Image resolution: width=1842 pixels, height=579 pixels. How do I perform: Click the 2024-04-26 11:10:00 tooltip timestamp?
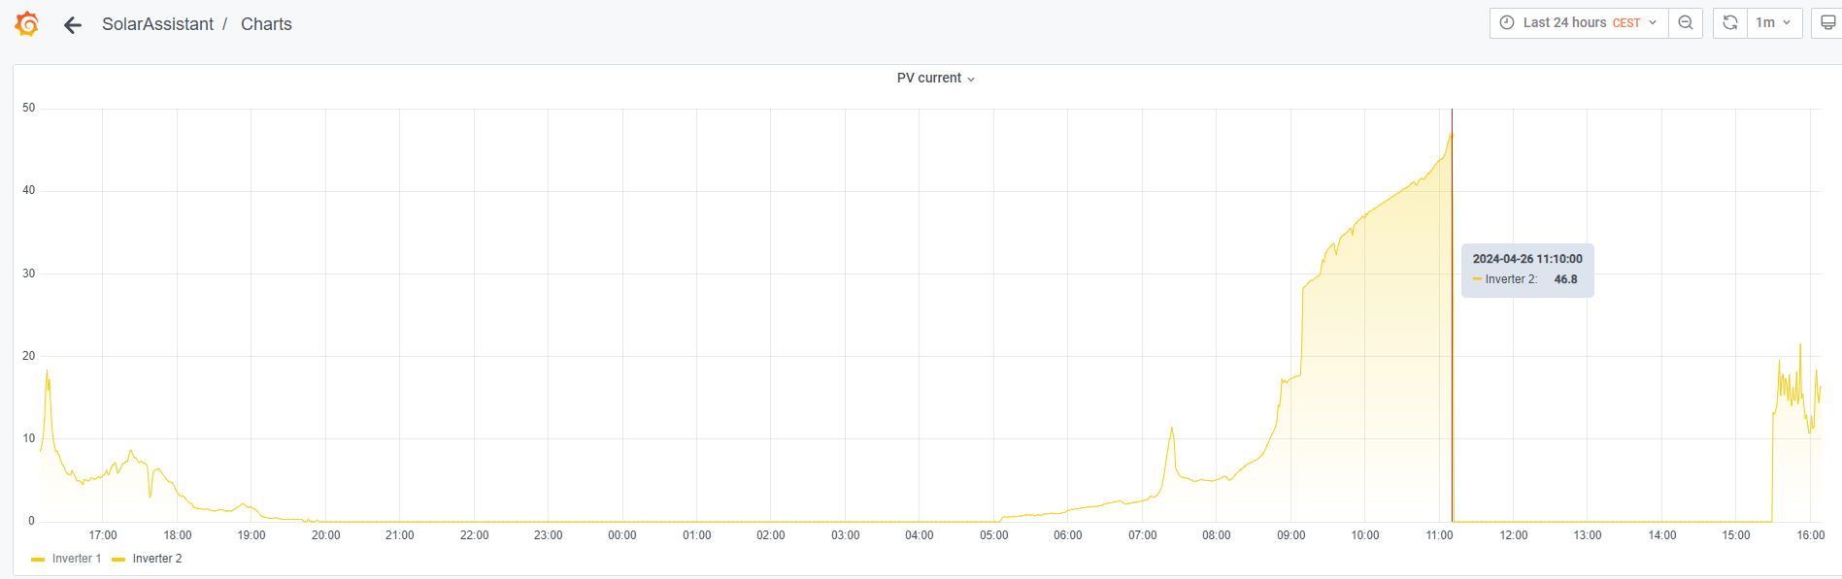coord(1527,259)
